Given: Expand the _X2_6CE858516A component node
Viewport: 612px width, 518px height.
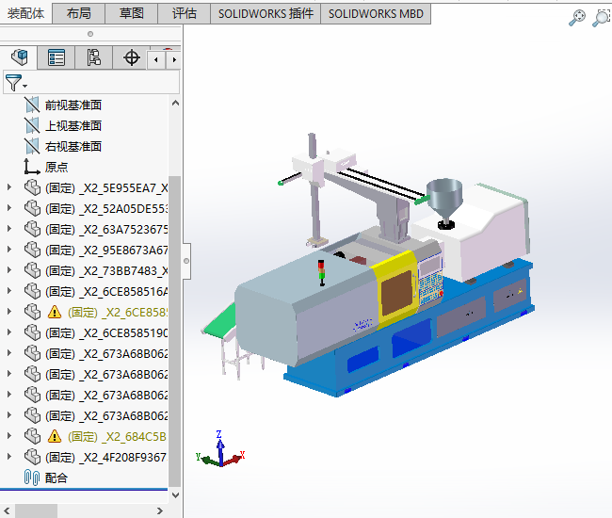Looking at the screenshot, I should tap(9, 291).
